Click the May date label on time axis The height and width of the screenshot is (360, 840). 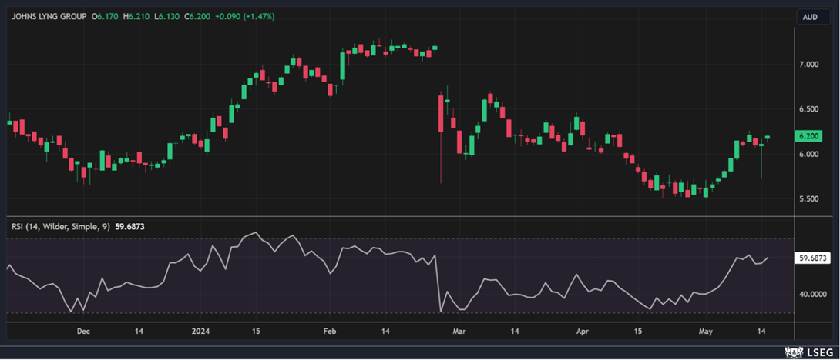[707, 331]
